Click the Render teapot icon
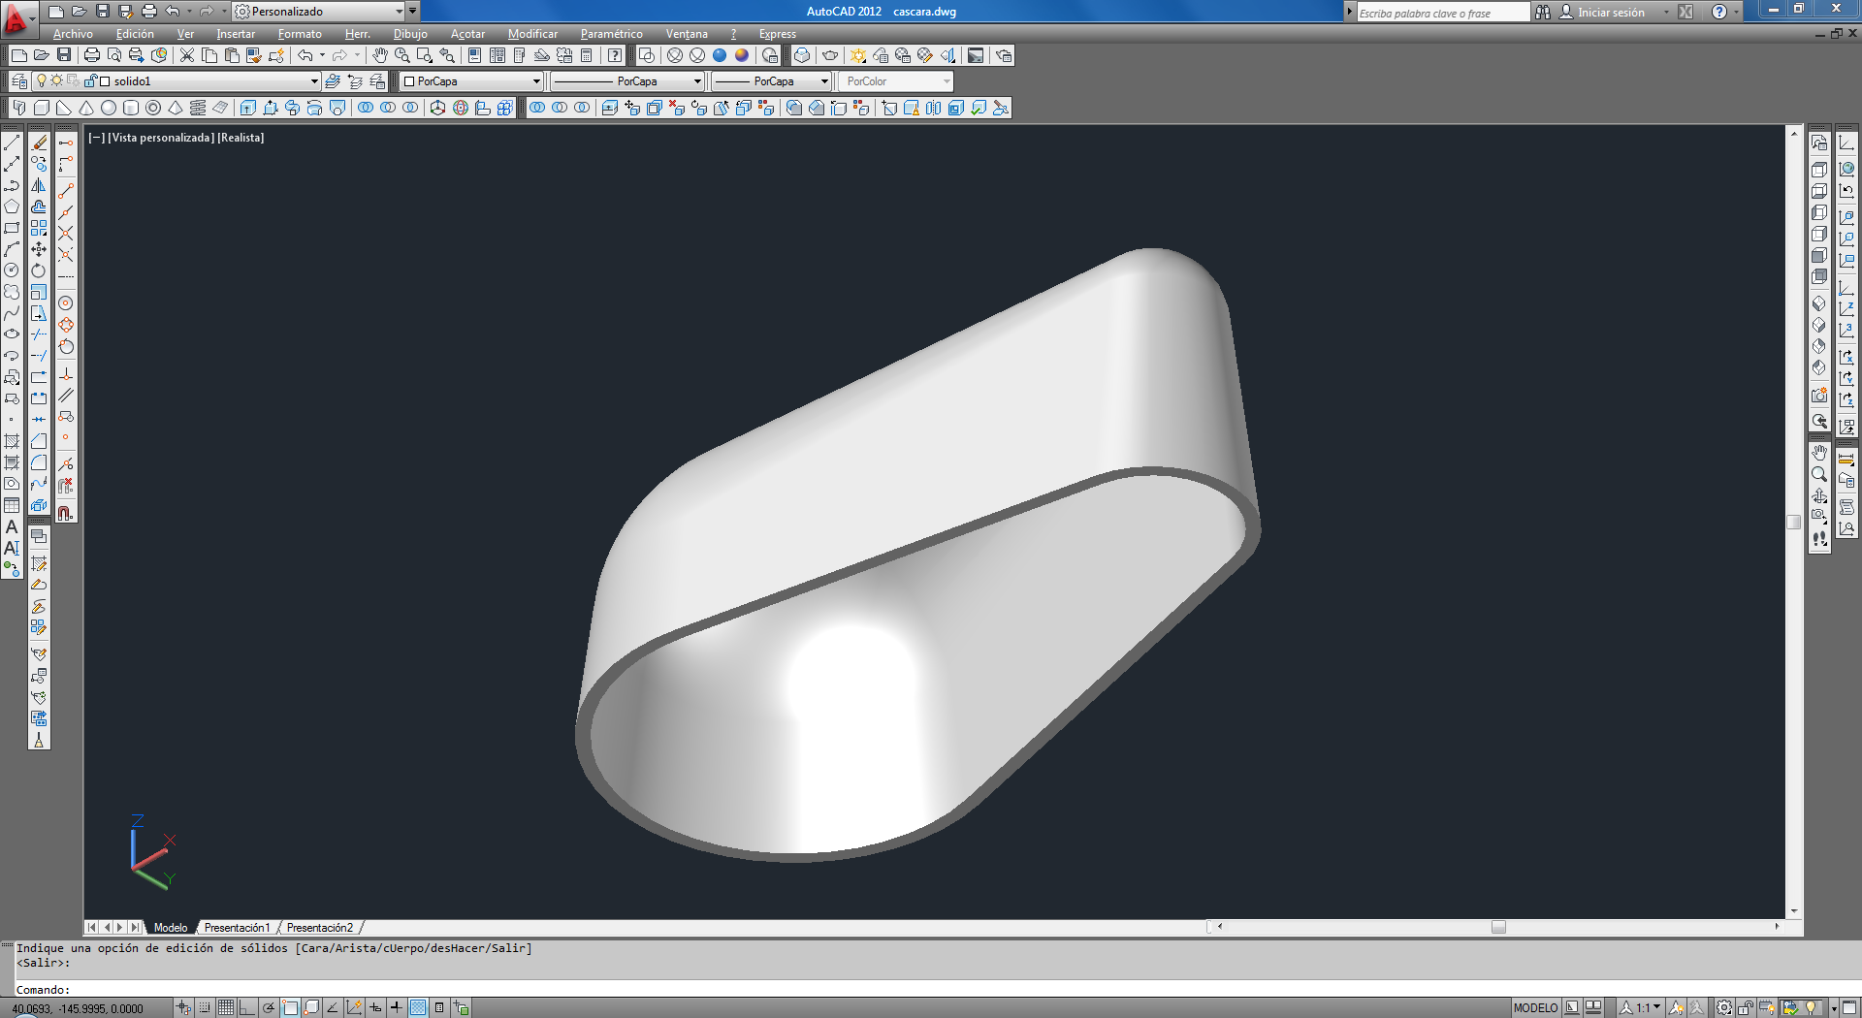Screen dimensions: 1862x1018 click(x=830, y=55)
